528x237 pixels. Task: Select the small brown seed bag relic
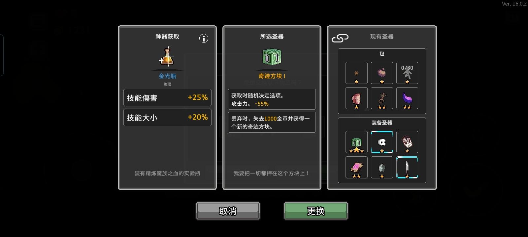coord(356,73)
